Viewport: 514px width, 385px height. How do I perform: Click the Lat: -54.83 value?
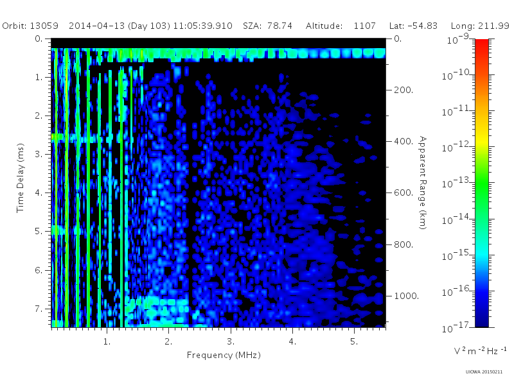tap(413, 26)
